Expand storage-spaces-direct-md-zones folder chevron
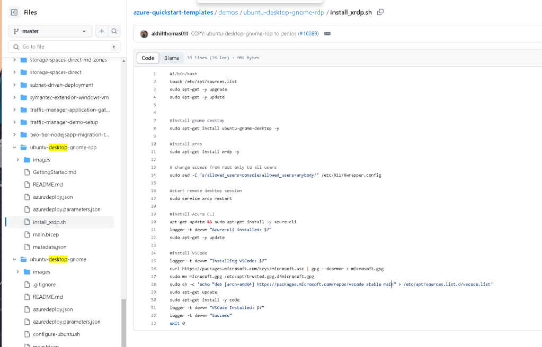This screenshot has width=542, height=347. coord(14,60)
